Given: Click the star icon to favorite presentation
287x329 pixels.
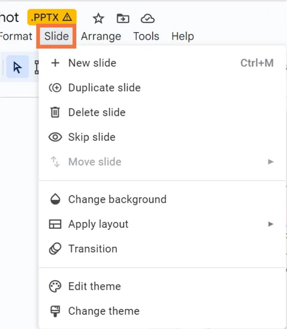Looking at the screenshot, I should (99, 18).
